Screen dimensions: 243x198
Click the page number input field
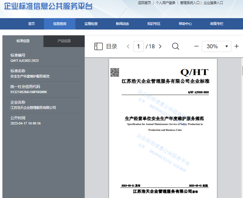(139, 46)
